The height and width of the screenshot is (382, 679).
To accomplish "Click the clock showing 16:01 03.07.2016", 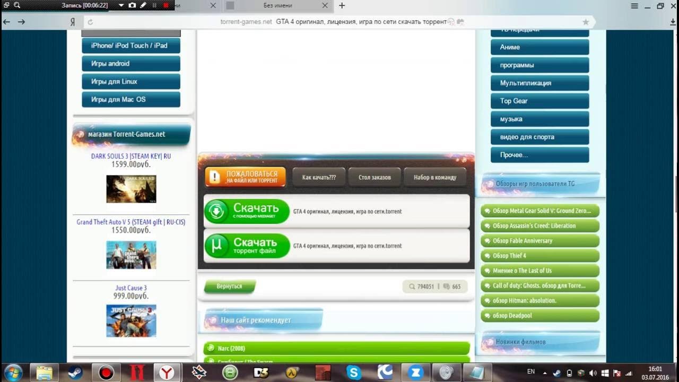I will (655, 372).
